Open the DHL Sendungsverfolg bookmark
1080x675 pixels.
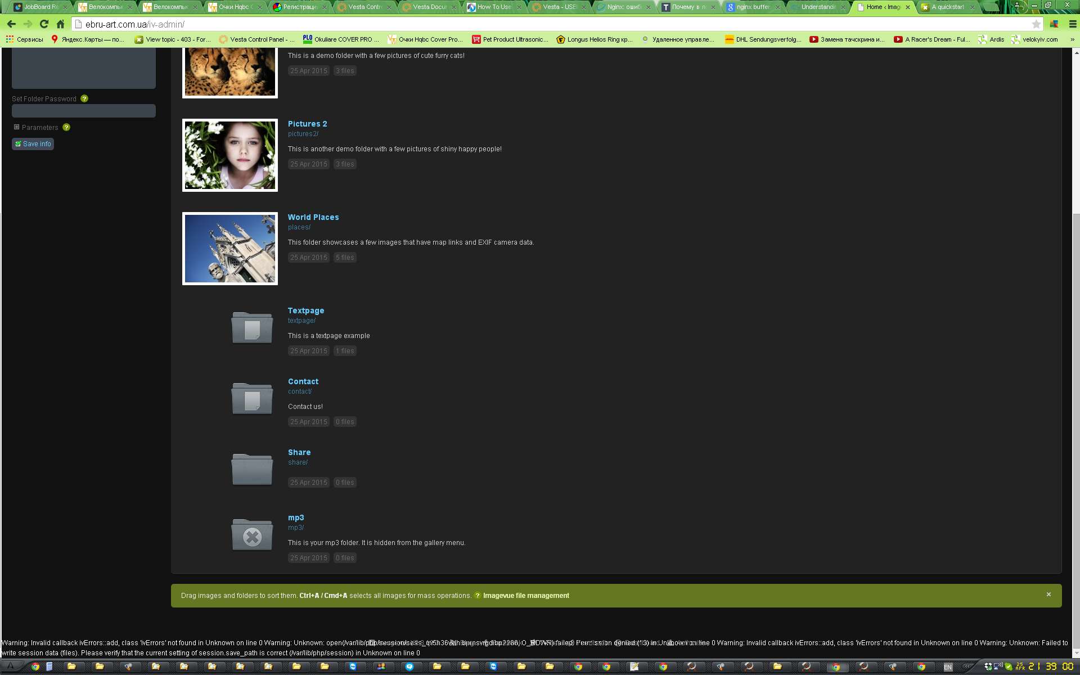[x=763, y=39]
